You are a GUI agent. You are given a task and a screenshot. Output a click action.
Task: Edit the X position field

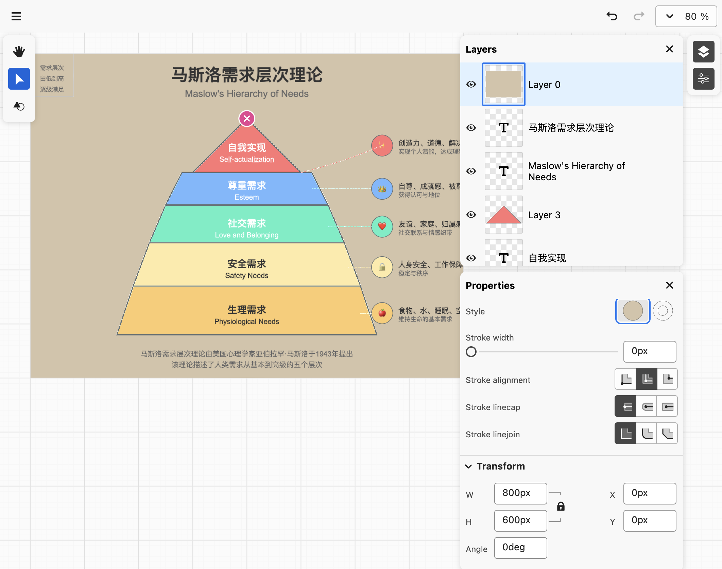click(650, 493)
